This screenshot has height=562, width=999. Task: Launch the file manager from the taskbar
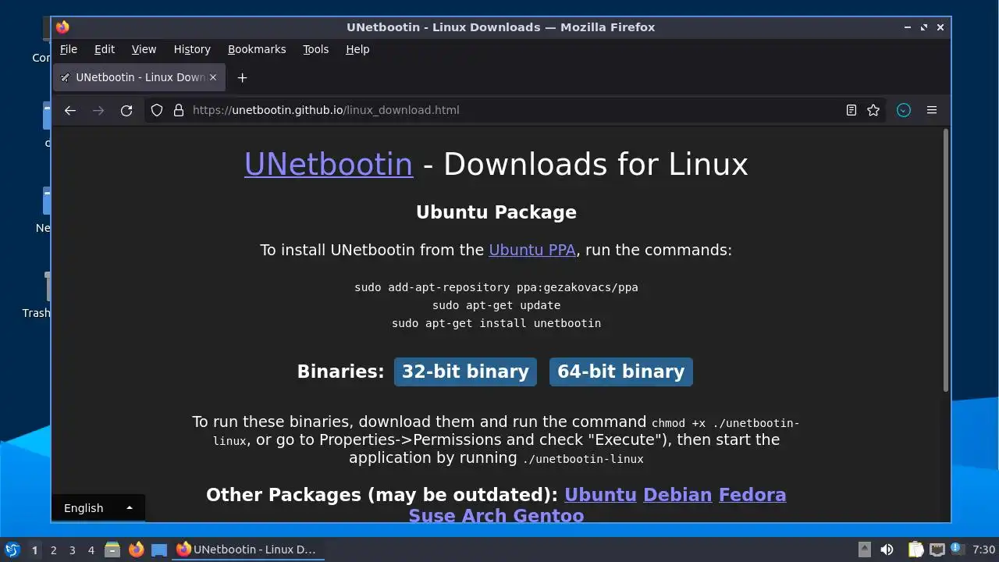(112, 550)
